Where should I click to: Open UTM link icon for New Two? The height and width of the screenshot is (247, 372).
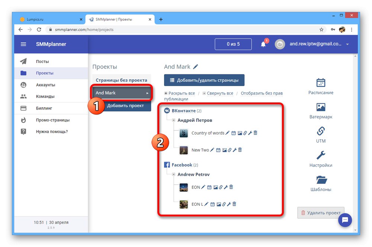[230, 150]
